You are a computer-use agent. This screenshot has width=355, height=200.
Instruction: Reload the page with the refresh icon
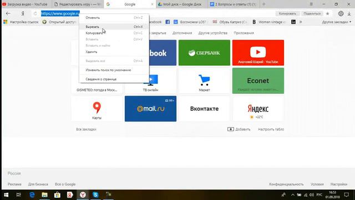coord(35,13)
